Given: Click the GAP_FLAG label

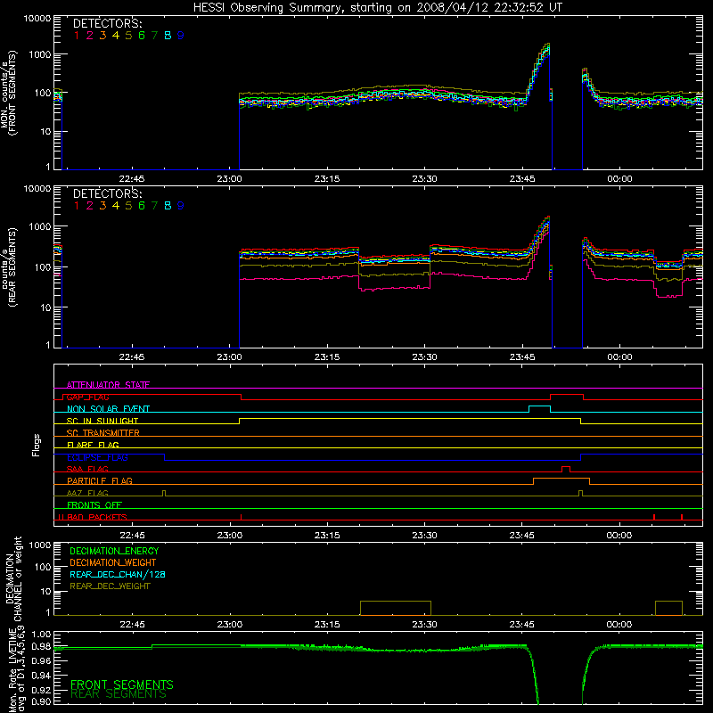Looking at the screenshot, I should click(87, 397).
